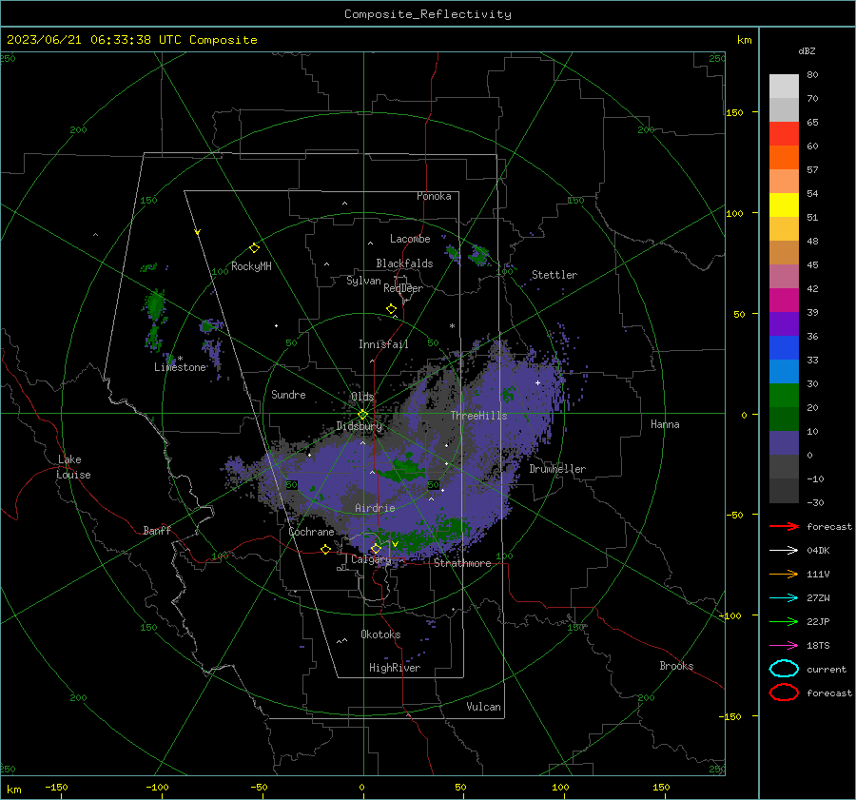The width and height of the screenshot is (856, 800).
Task: Click the Lake Louise map label
Action: click(73, 467)
